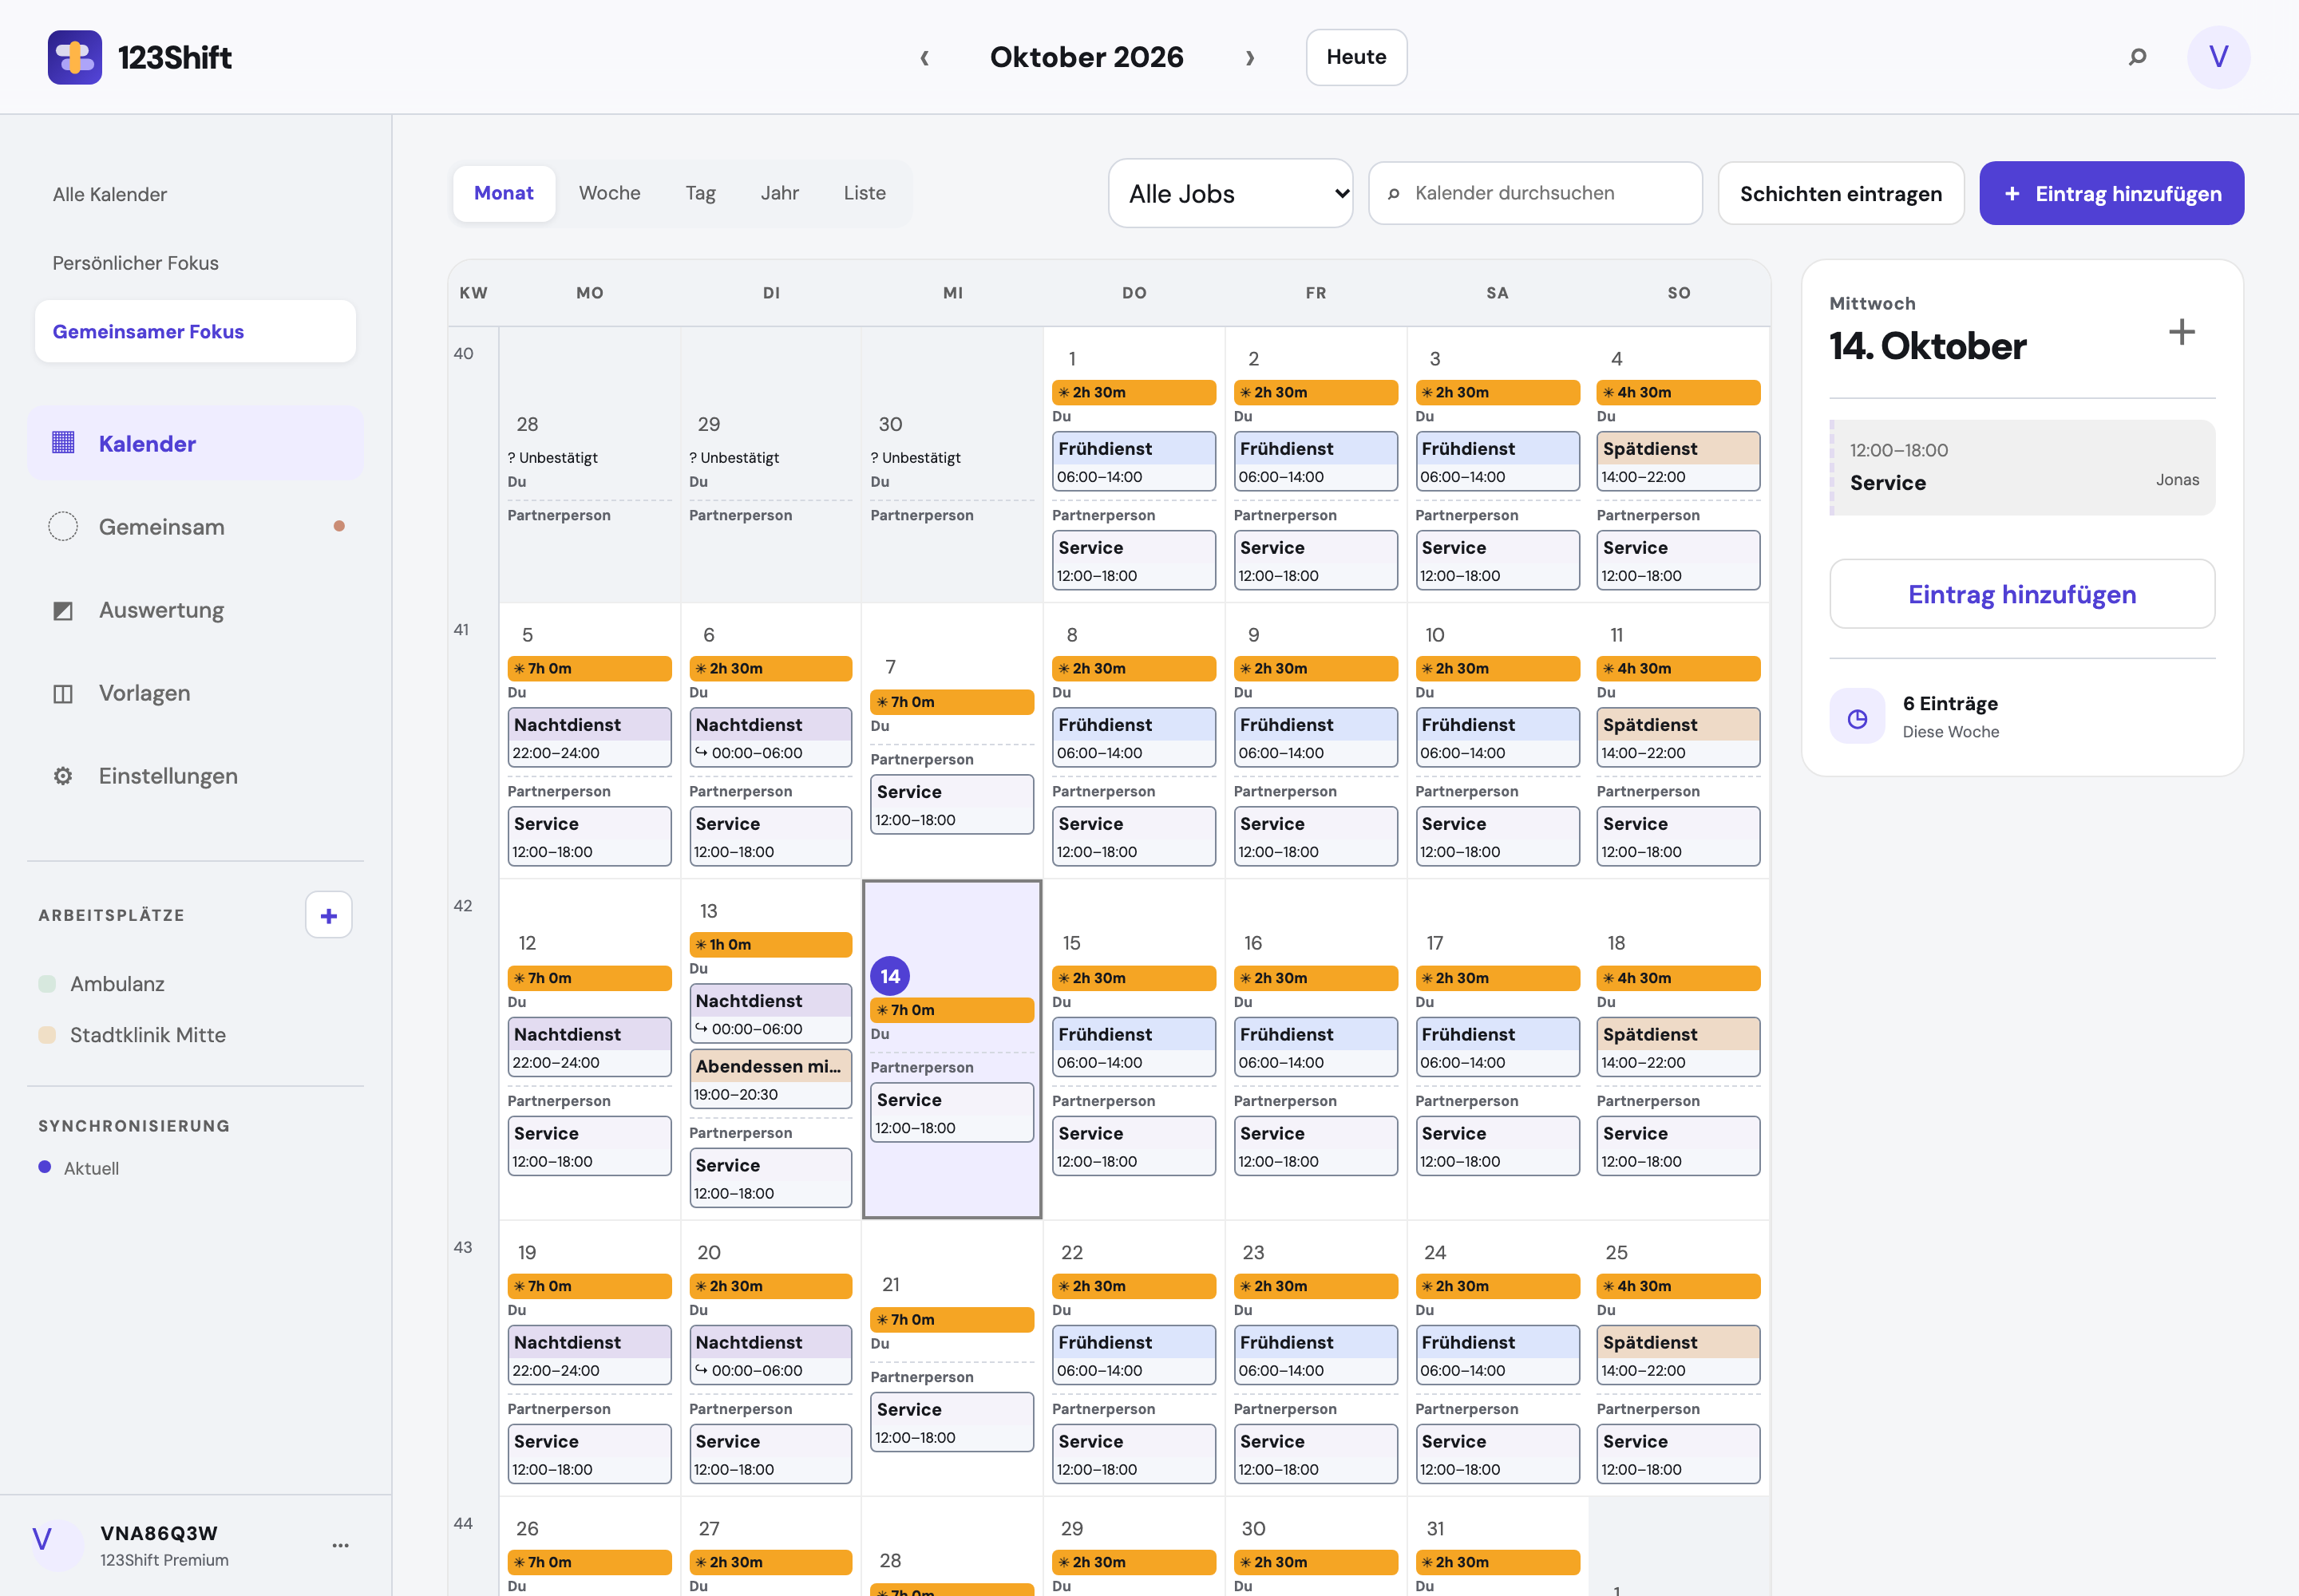Open Spätdienst shift on October 4

coord(1678,461)
